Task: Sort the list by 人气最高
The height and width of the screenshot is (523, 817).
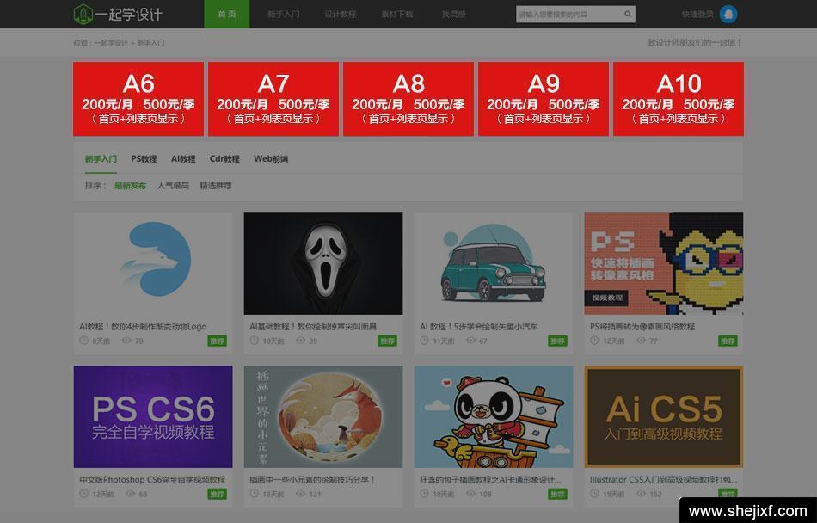Action: click(x=173, y=186)
